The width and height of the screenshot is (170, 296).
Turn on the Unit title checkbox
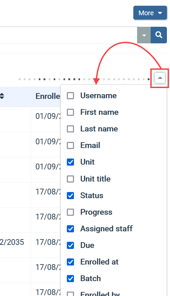[x=70, y=179]
